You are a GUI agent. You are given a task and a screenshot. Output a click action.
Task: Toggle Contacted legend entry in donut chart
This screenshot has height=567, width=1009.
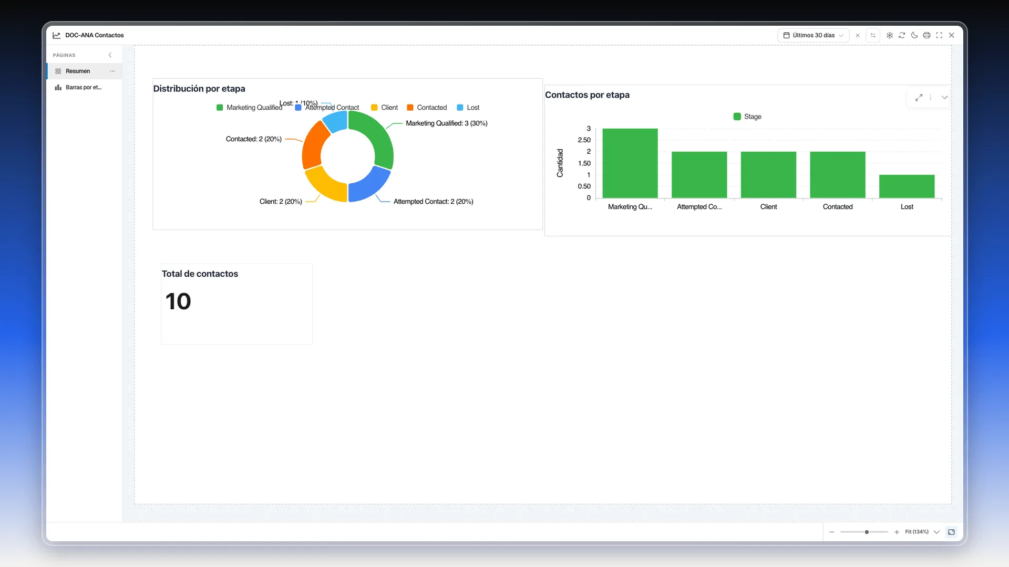(x=427, y=108)
